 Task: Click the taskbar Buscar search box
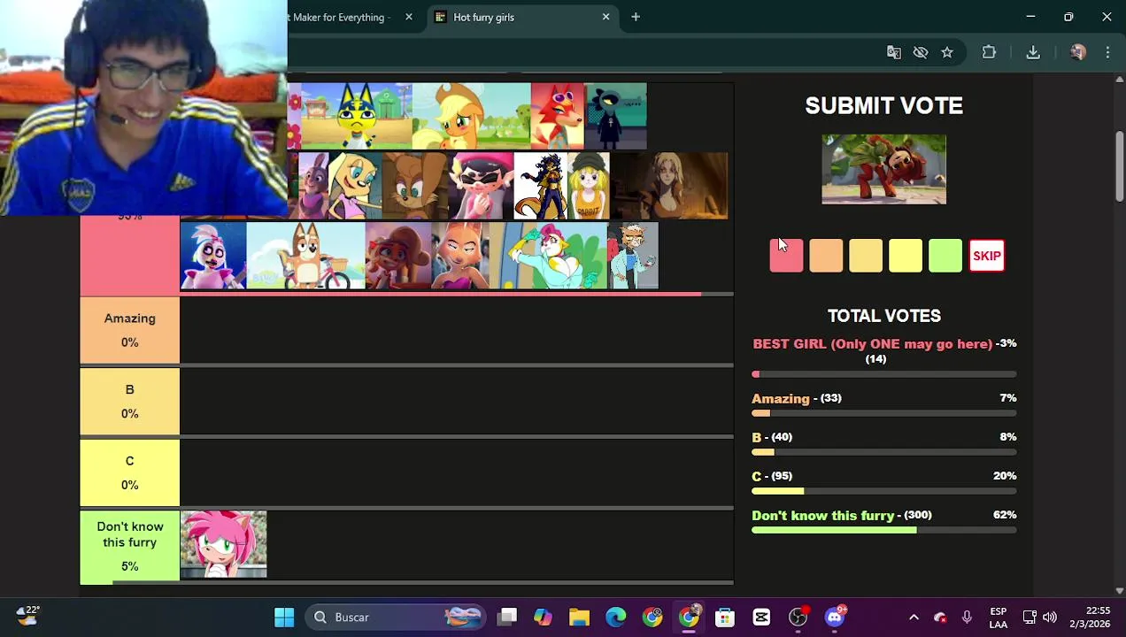pyautogui.click(x=397, y=617)
